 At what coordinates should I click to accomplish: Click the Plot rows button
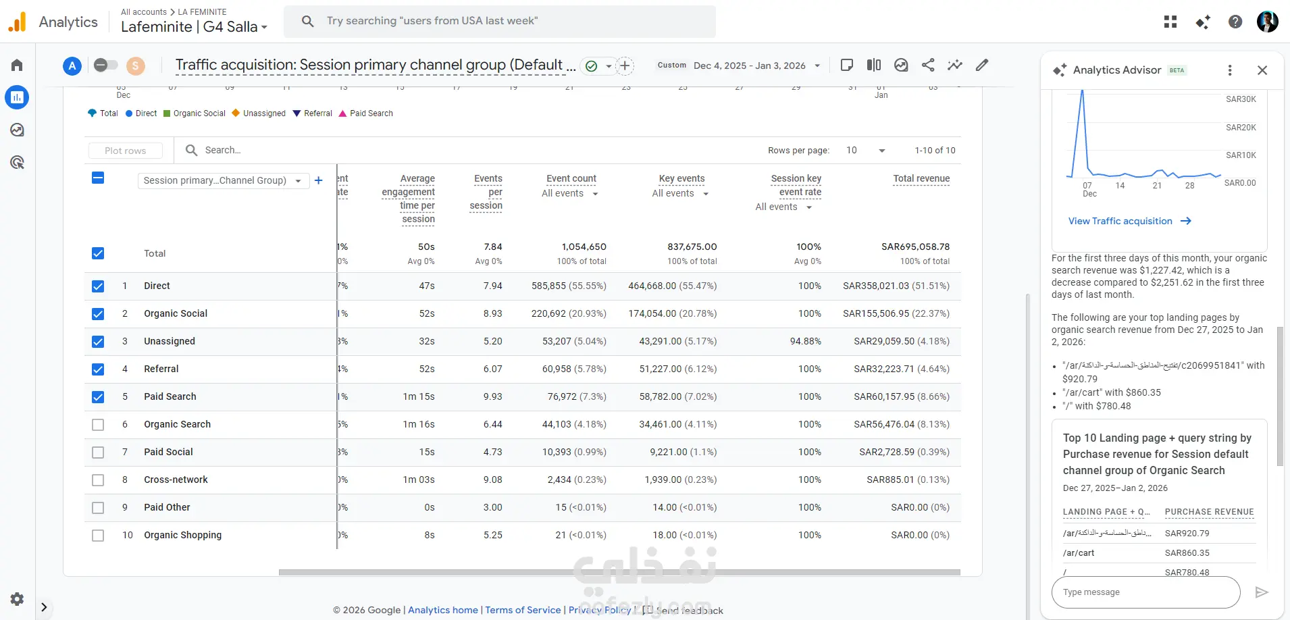[x=126, y=151]
